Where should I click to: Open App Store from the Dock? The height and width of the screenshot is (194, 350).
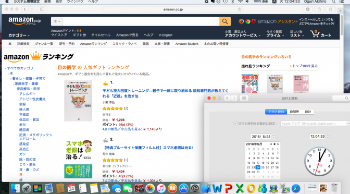tap(183, 188)
